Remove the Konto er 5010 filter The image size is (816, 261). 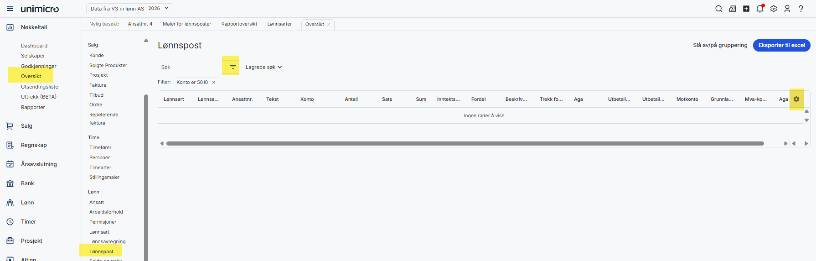[x=213, y=83]
